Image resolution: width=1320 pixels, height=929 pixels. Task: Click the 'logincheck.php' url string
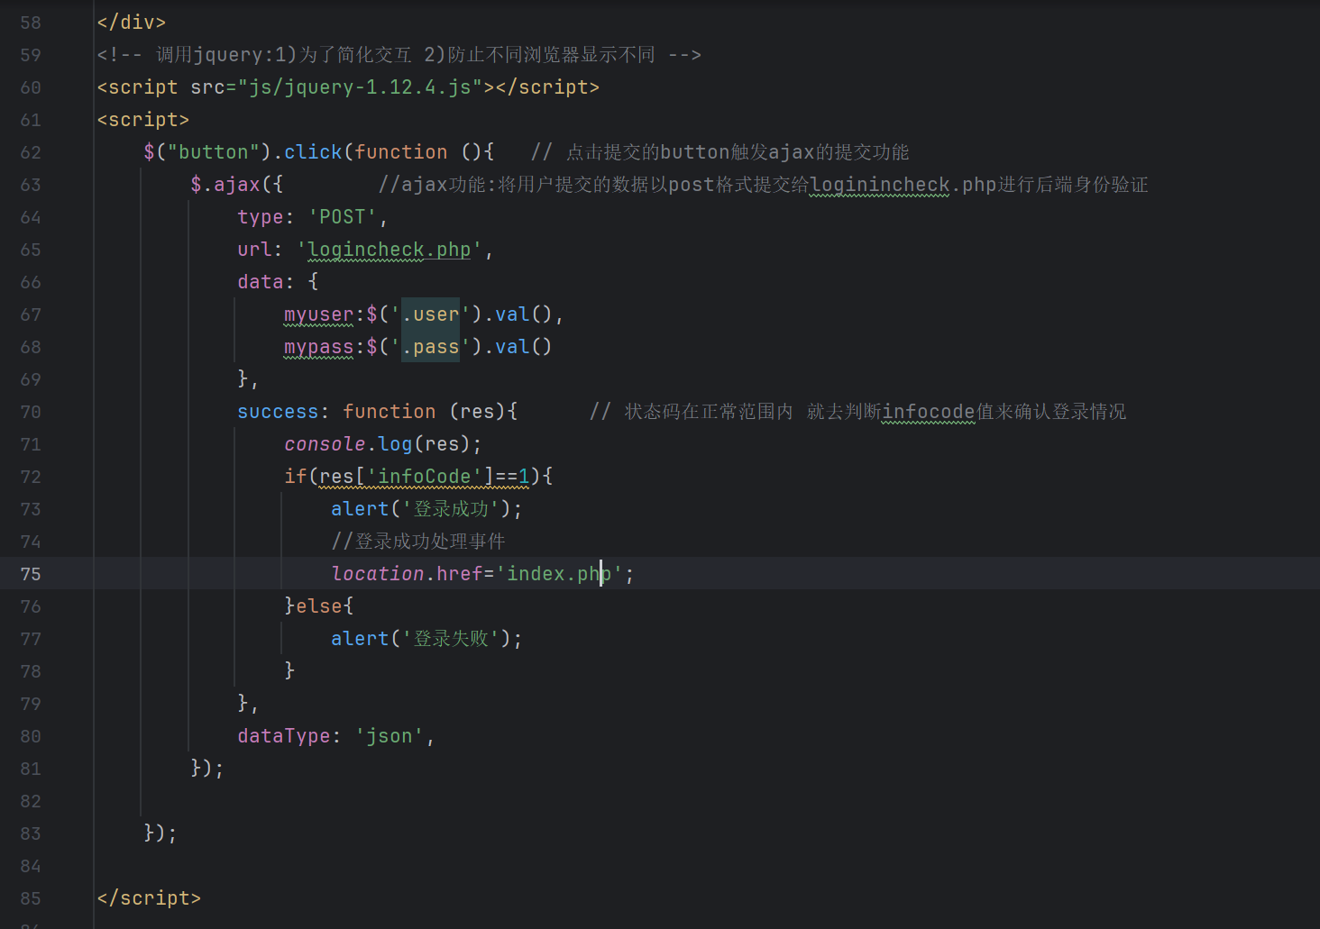click(390, 250)
